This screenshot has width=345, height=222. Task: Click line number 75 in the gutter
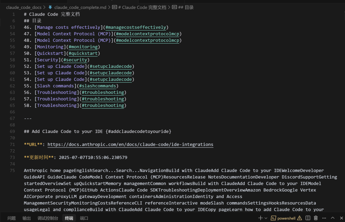pos(12,170)
